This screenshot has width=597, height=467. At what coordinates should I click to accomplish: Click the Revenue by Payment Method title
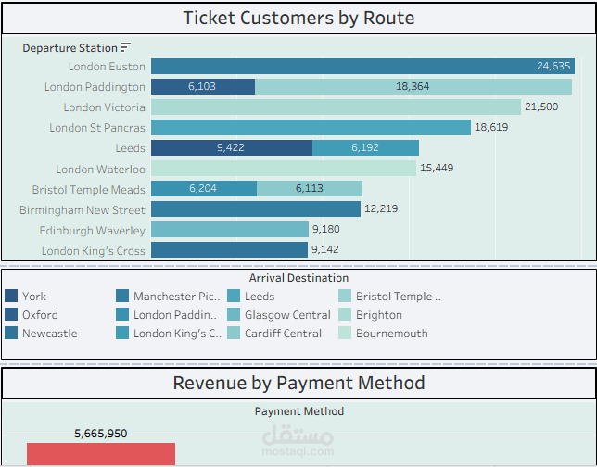coord(298,384)
